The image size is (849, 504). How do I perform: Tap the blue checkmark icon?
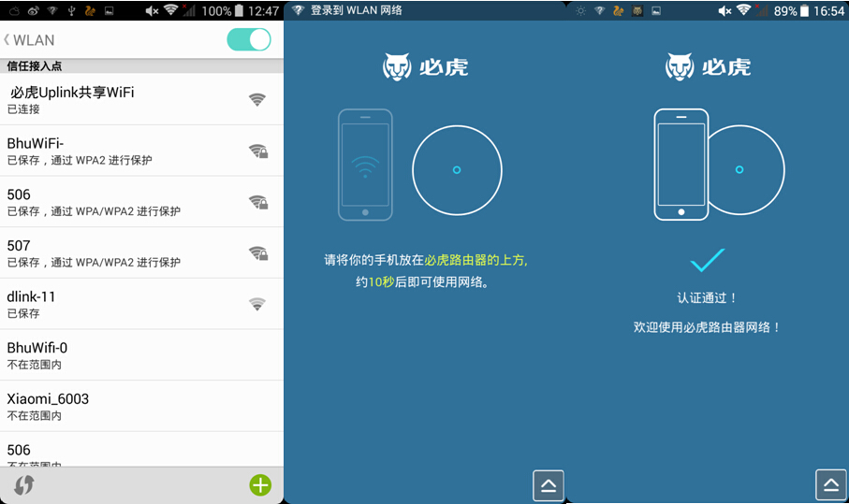point(707,260)
